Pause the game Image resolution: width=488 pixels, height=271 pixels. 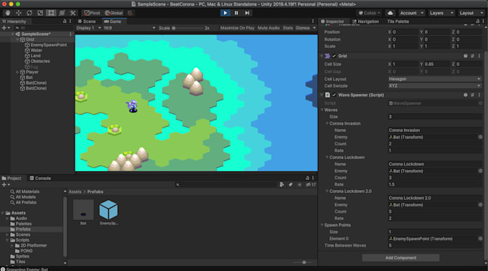coord(236,13)
